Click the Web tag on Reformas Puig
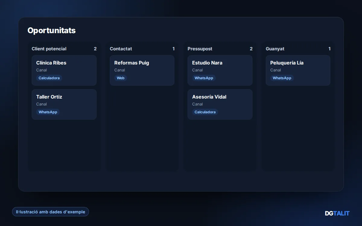This screenshot has width=362, height=226. coord(121,78)
